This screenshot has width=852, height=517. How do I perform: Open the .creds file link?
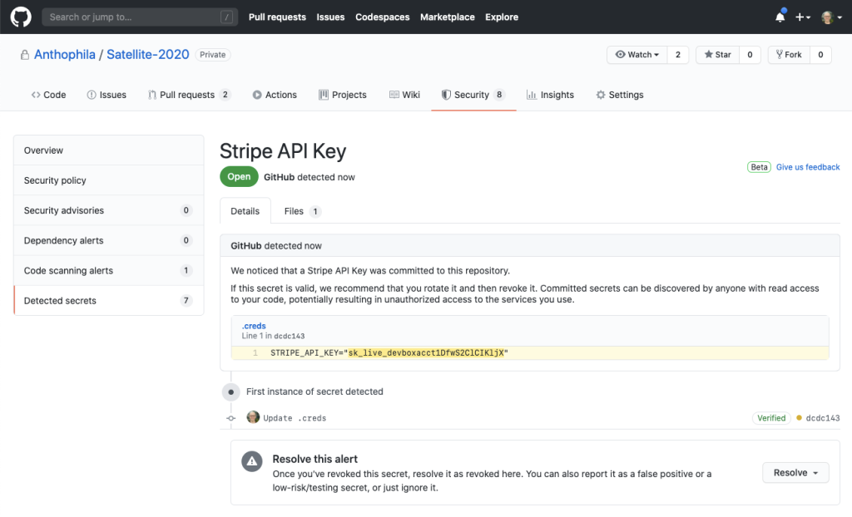(253, 326)
